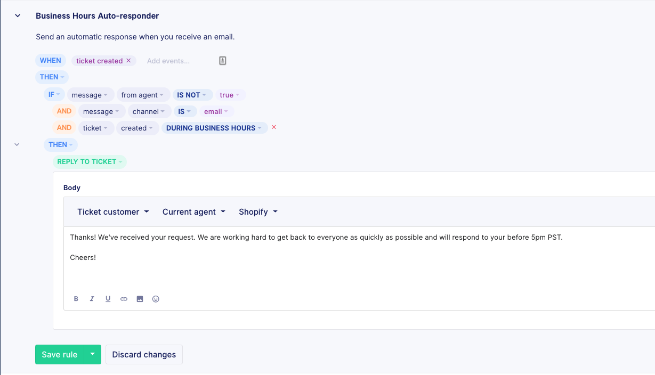This screenshot has width=655, height=375.
Task: Open the Save rule options arrow
Action: 93,355
